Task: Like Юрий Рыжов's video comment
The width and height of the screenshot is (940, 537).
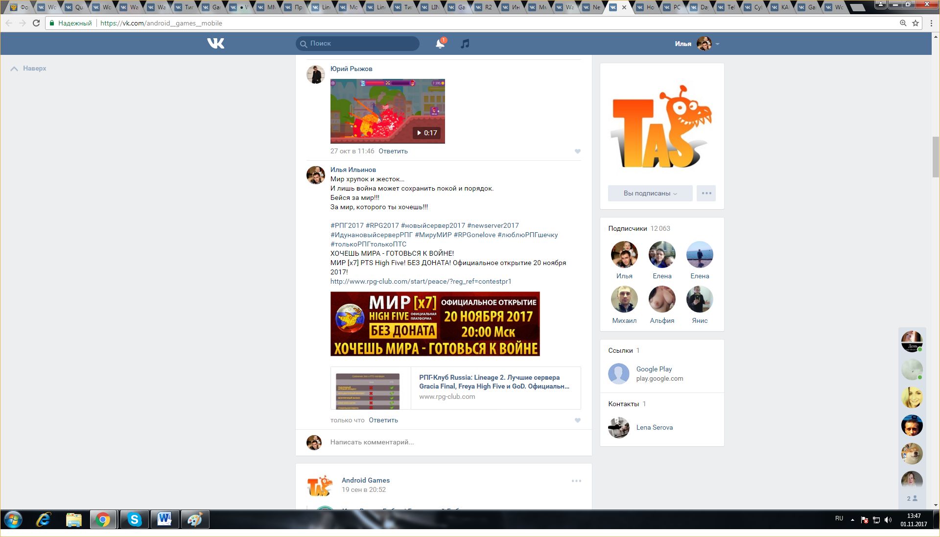Action: (x=578, y=151)
